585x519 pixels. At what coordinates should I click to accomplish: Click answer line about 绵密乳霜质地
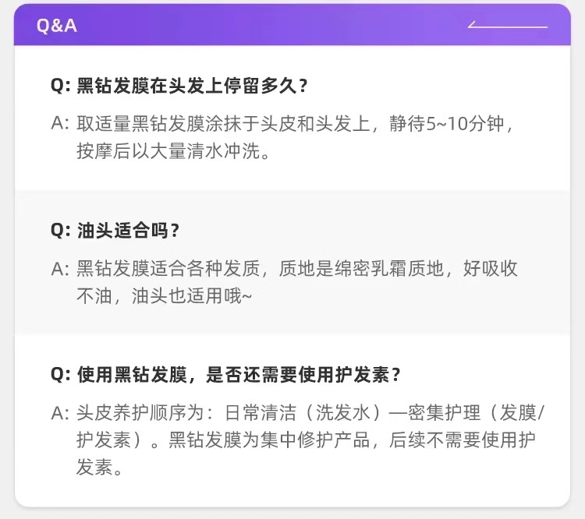click(x=297, y=268)
